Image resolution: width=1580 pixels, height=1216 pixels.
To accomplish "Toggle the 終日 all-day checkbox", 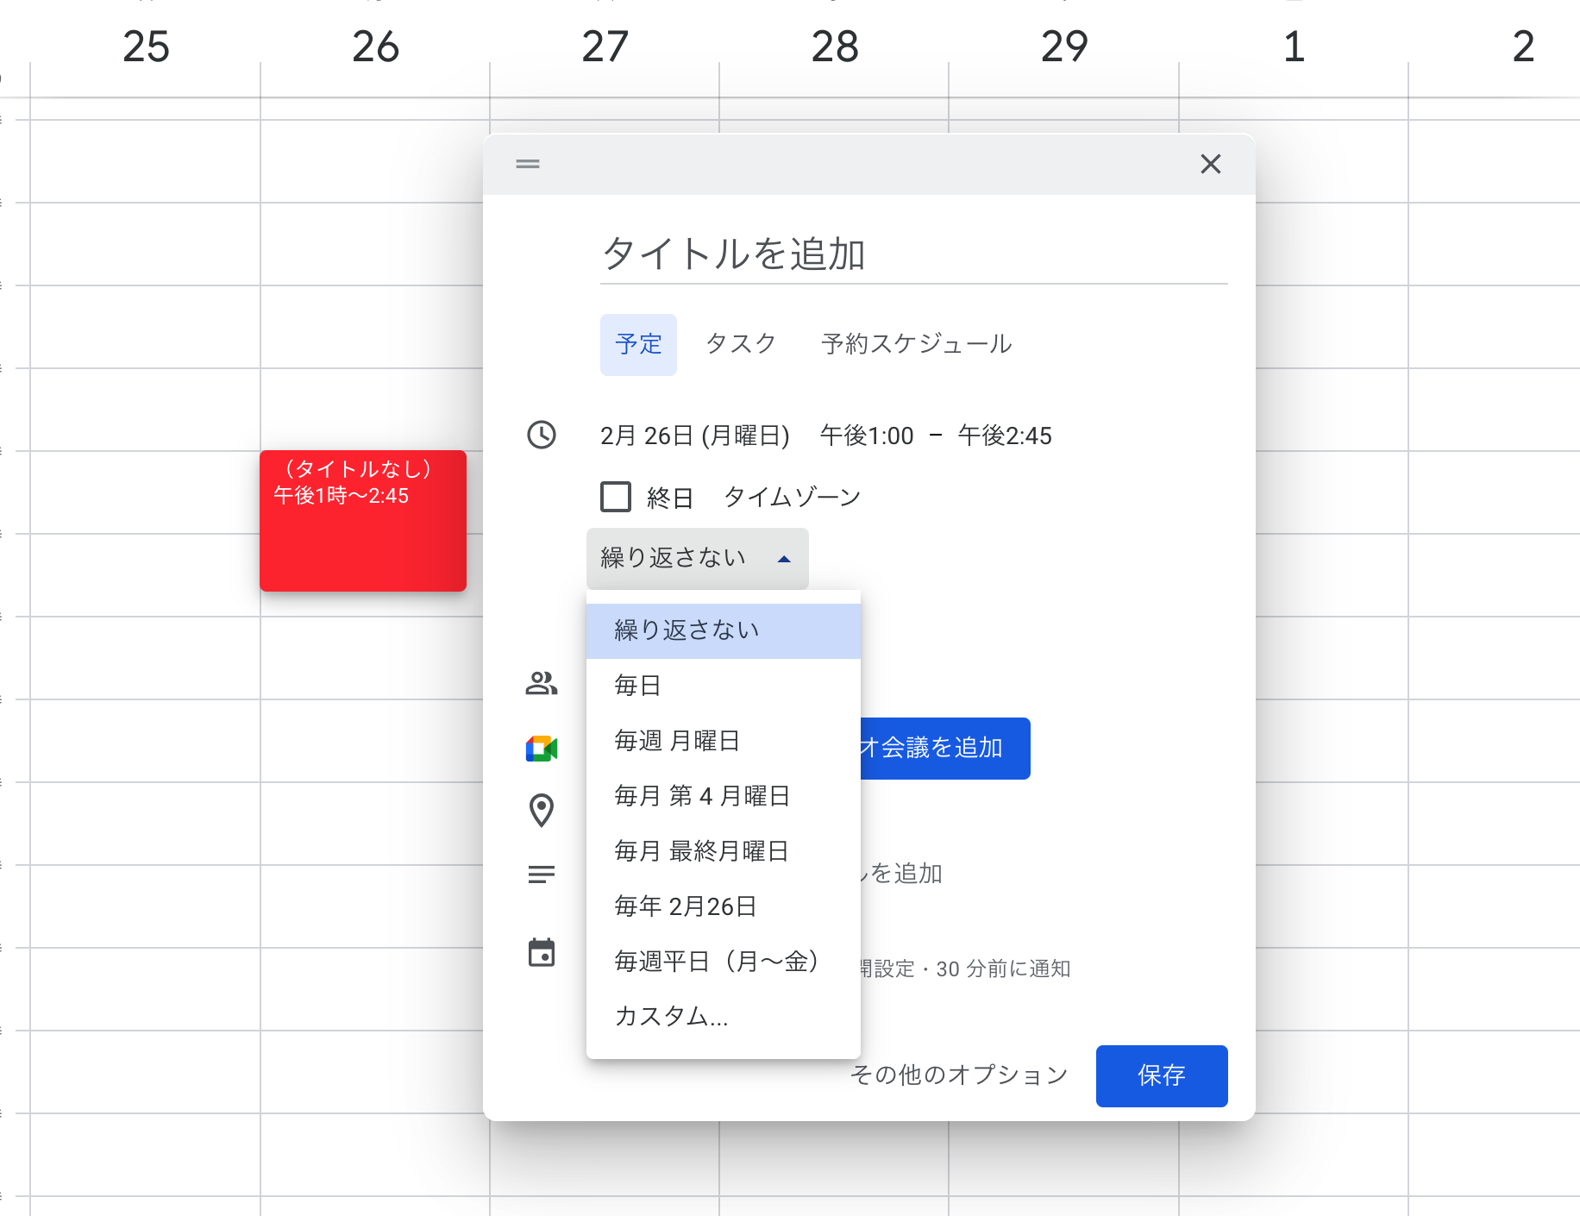I will (x=616, y=497).
